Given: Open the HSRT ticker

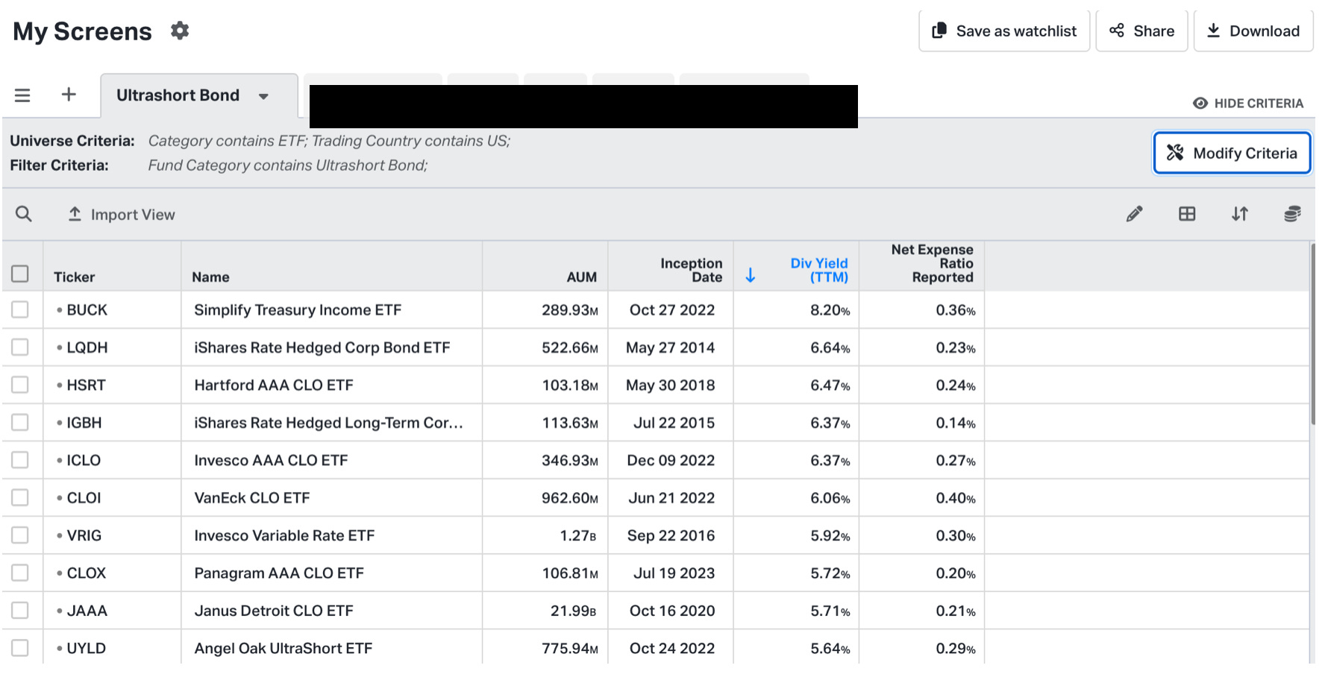Looking at the screenshot, I should [x=86, y=385].
